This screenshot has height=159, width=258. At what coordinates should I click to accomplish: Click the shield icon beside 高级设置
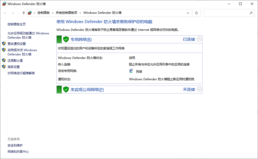coord(4,67)
